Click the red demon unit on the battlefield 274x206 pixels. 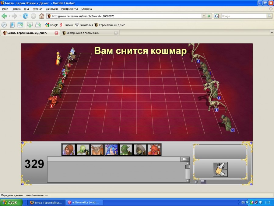click(x=52, y=101)
